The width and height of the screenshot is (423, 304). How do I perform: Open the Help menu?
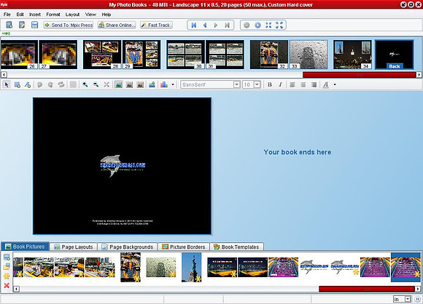(106, 15)
